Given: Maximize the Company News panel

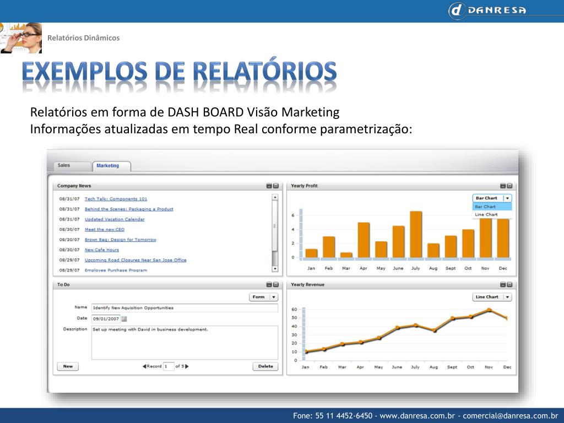Looking at the screenshot, I should click(x=276, y=186).
